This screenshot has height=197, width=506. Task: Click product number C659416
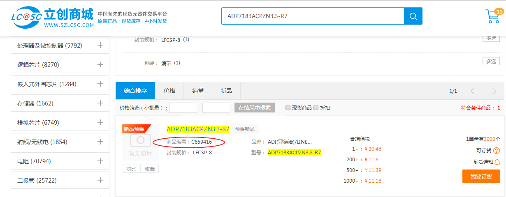point(202,142)
